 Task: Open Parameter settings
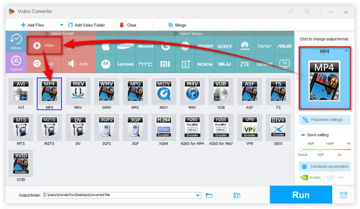[x=325, y=120]
